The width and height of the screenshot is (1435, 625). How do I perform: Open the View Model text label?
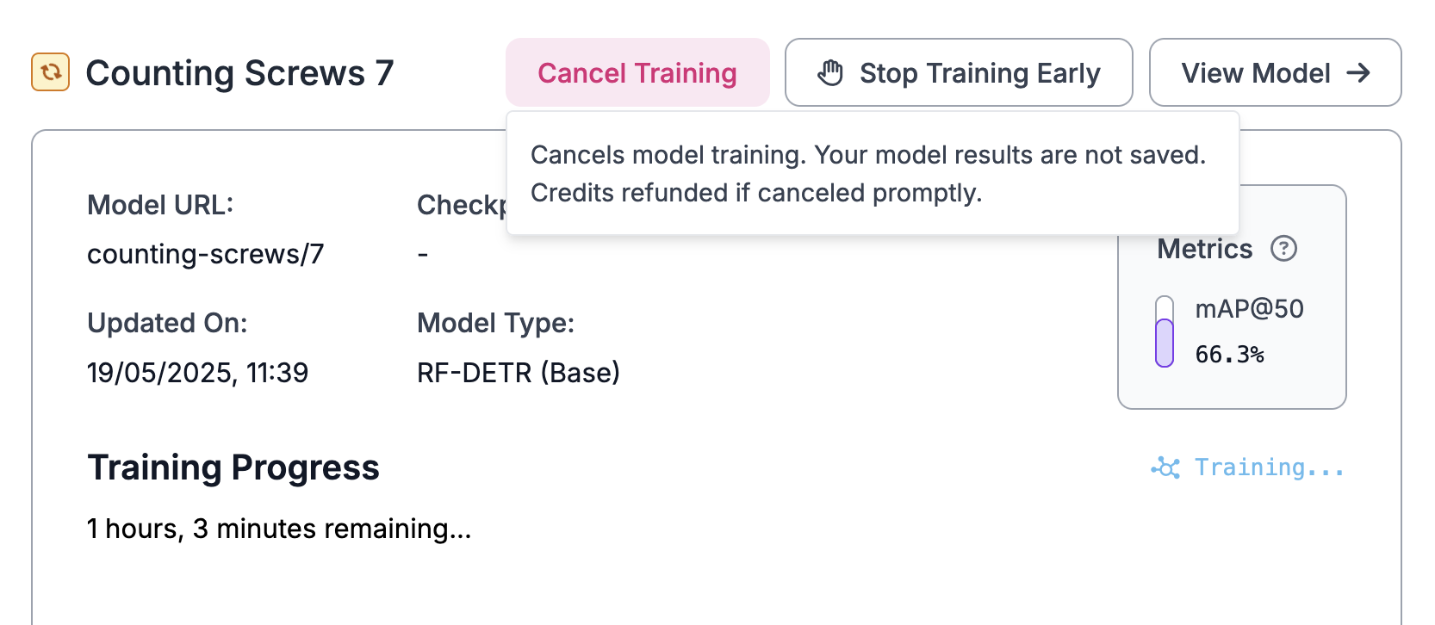click(1255, 73)
